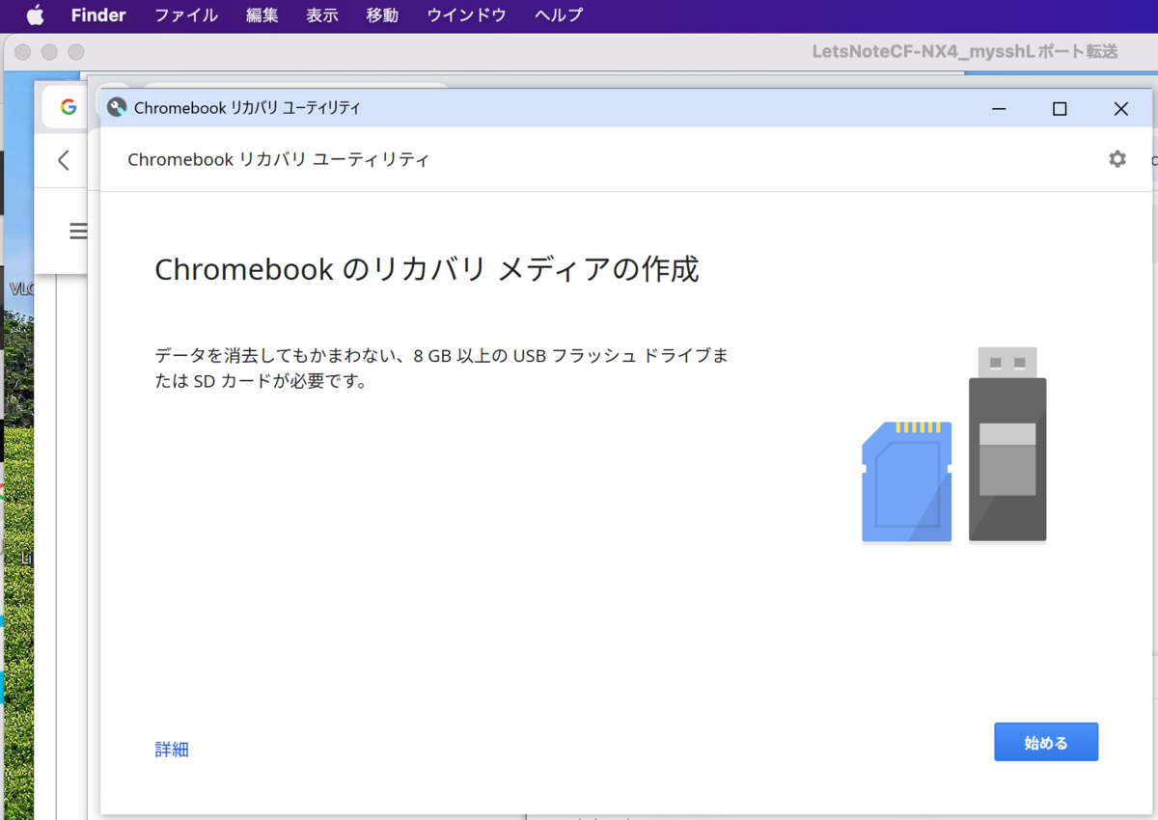
Task: Open the Finder menu
Action: tap(98, 15)
